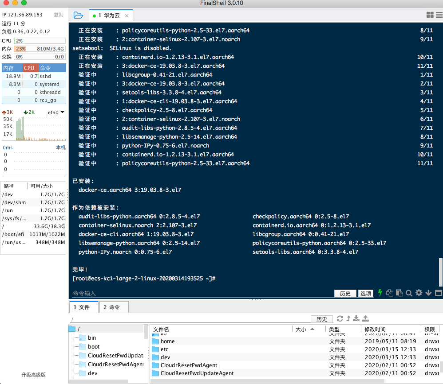Viewport: 443px width, 384px height.
Task: Select rcu_gp process row
Action: 34,100
